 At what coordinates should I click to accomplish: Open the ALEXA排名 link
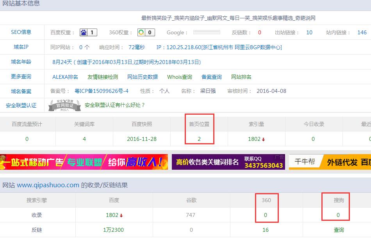pos(65,77)
